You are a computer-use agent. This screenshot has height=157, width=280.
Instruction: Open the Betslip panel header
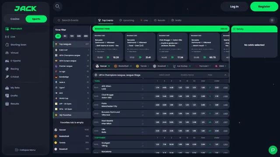[x=254, y=29]
